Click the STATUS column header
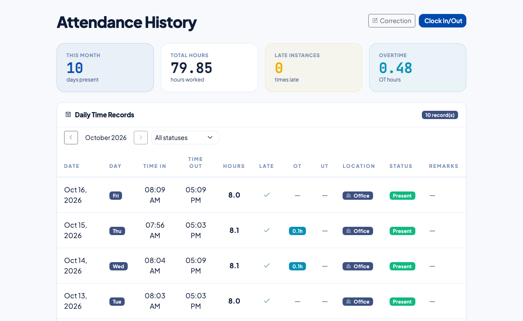Viewport: 523px width, 321px height. pos(401,166)
